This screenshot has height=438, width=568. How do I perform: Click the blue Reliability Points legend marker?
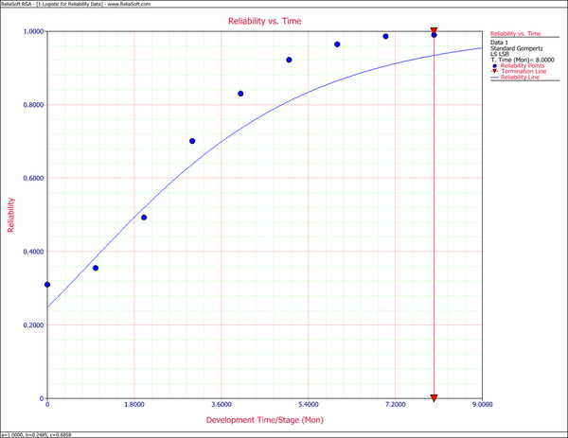coord(494,65)
